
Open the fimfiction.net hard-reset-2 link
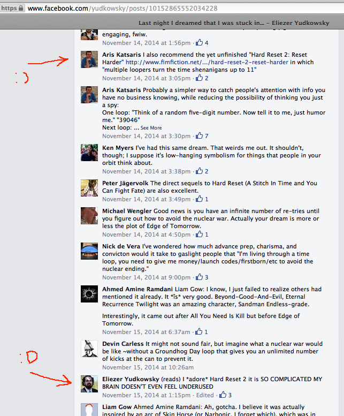[207, 62]
